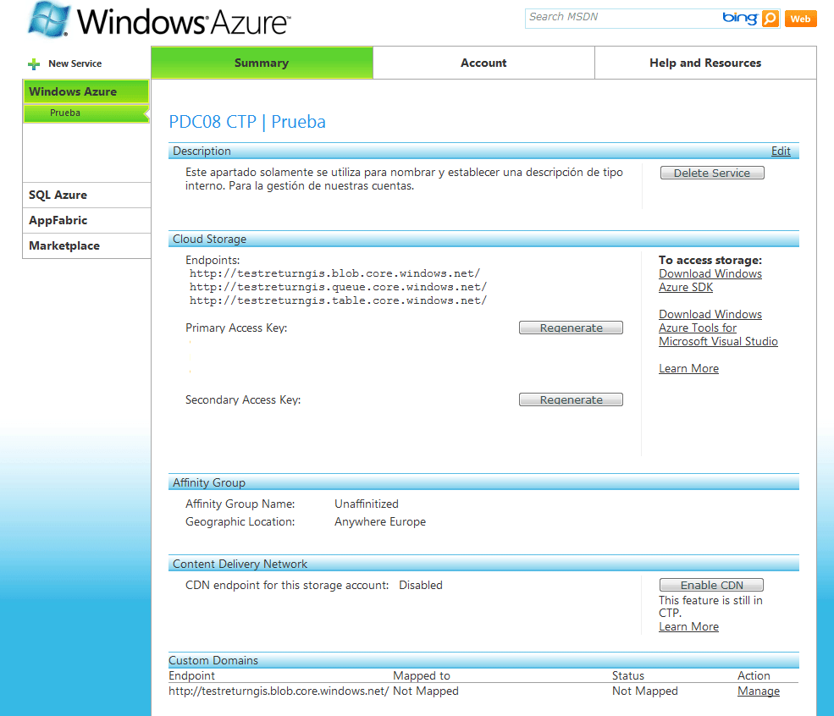The width and height of the screenshot is (834, 716).
Task: Select Windows Azure in the sidebar
Action: [x=86, y=91]
